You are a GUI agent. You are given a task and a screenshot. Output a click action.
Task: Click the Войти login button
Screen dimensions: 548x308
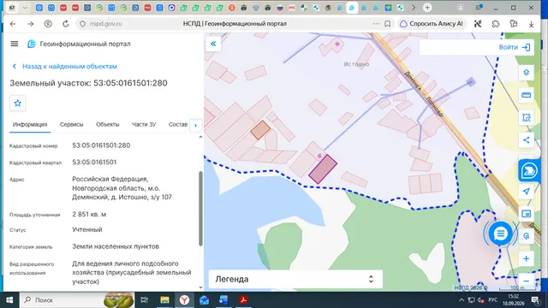515,47
